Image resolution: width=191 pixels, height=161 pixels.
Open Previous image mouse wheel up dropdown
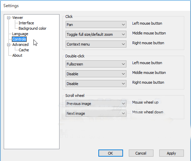click(x=96, y=104)
